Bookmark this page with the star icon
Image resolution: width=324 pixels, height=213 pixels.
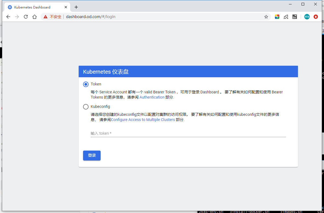(266, 17)
